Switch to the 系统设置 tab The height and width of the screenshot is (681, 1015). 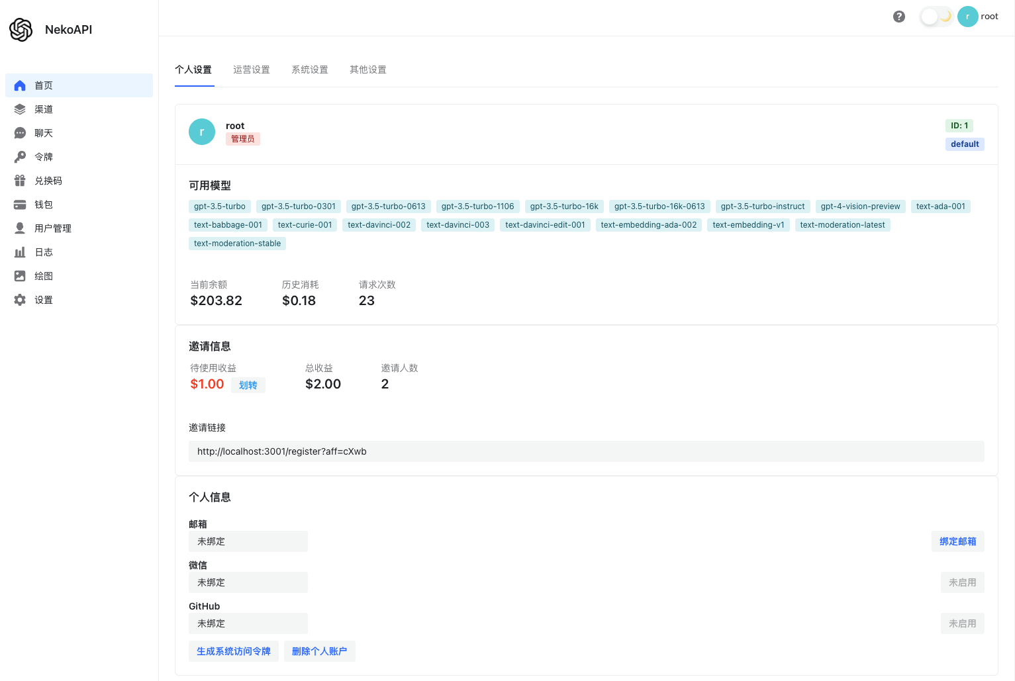[x=309, y=69]
